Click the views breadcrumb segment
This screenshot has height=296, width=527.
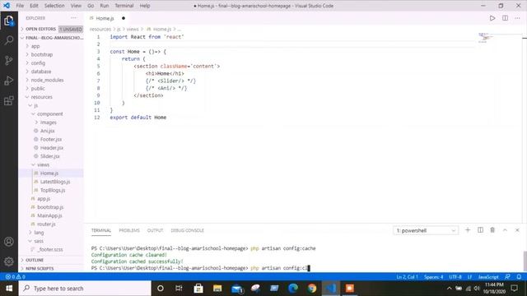click(x=133, y=30)
